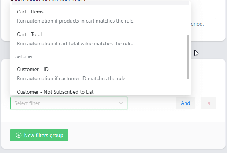Image resolution: width=227 pixels, height=153 pixels.
Task: Click the pause period input field
Action: click(x=204, y=13)
